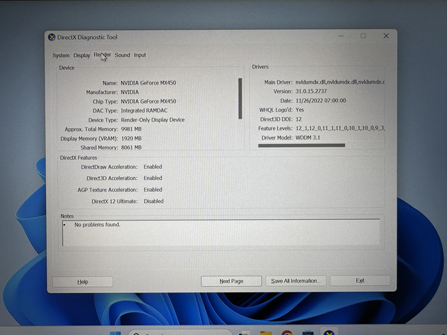Click the 'Display Memory (VRAM):' label
Screen dimensions: 447x335
pos(89,139)
